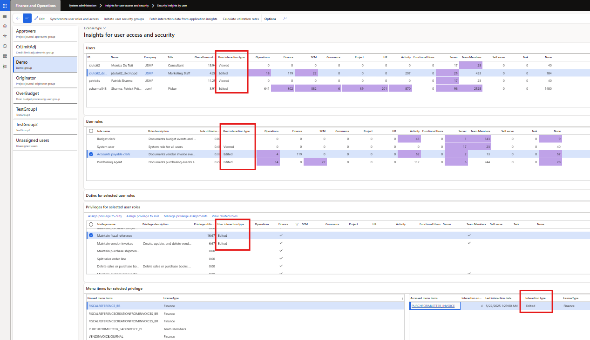Screen dimensions: 590x340
Task: Open Workspaces icon in sidebar
Action: (5, 56)
